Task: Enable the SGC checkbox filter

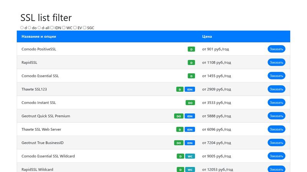Action: pyautogui.click(x=84, y=28)
